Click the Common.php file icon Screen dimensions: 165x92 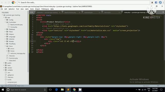click(7, 58)
